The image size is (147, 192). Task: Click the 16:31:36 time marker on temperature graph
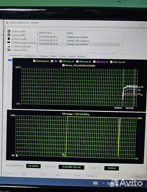pyautogui.click(x=130, y=108)
